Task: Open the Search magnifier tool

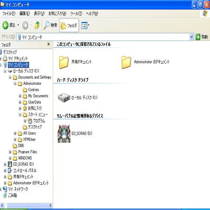Action: pyautogui.click(x=46, y=25)
